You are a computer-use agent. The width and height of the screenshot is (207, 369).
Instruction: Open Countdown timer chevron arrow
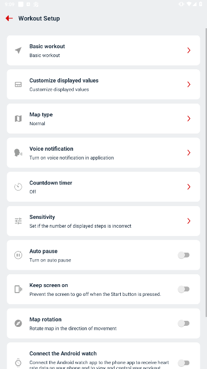point(189,187)
